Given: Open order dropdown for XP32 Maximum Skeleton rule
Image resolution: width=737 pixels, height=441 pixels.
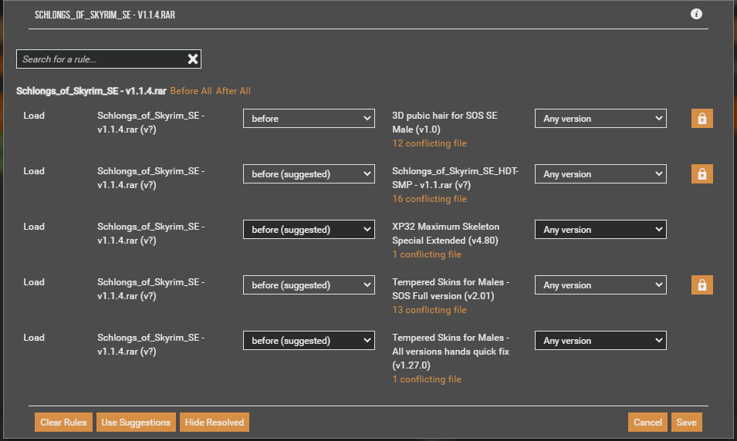Looking at the screenshot, I should pyautogui.click(x=309, y=229).
